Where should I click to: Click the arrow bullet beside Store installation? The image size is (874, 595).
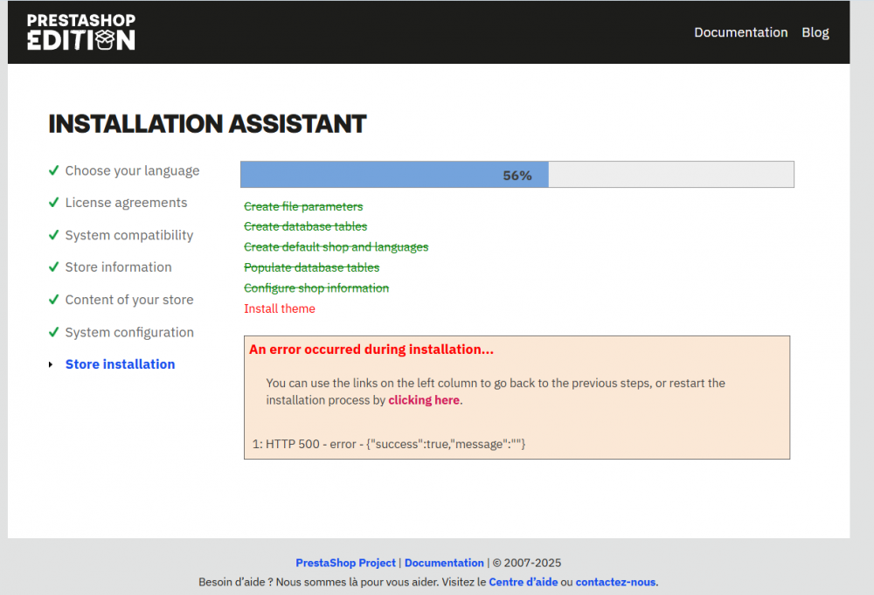point(51,364)
